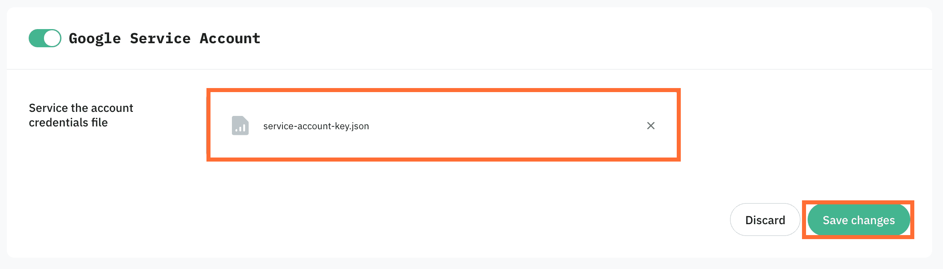Click the word "Account" in the section title
Image resolution: width=943 pixels, height=269 pixels.
click(x=230, y=38)
